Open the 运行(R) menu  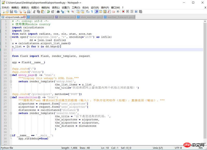click(95, 7)
